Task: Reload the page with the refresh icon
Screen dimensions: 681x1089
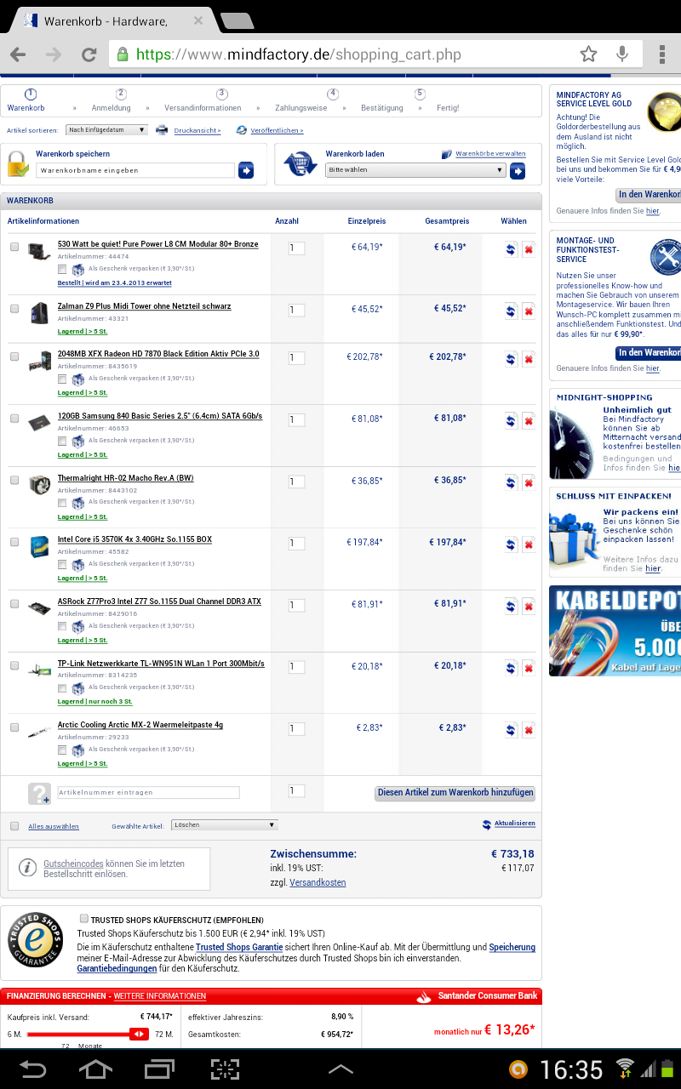Action: (x=89, y=54)
